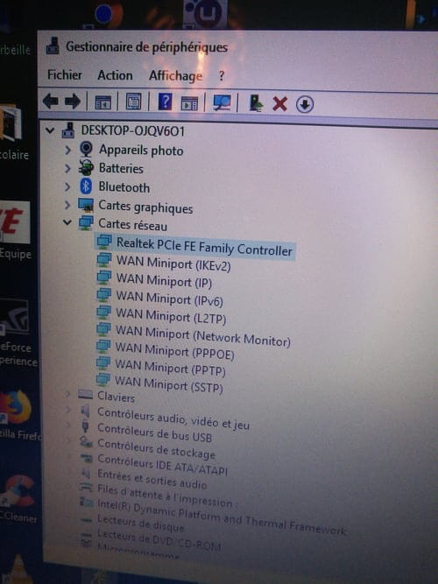Click Contrôleurs IDE ATA/ATAPI label
Image resolution: width=438 pixels, height=584 pixels.
point(162,465)
